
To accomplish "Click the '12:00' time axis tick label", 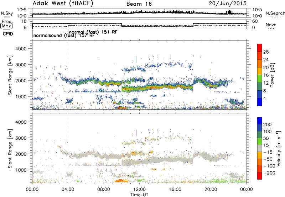I will tap(139, 190).
